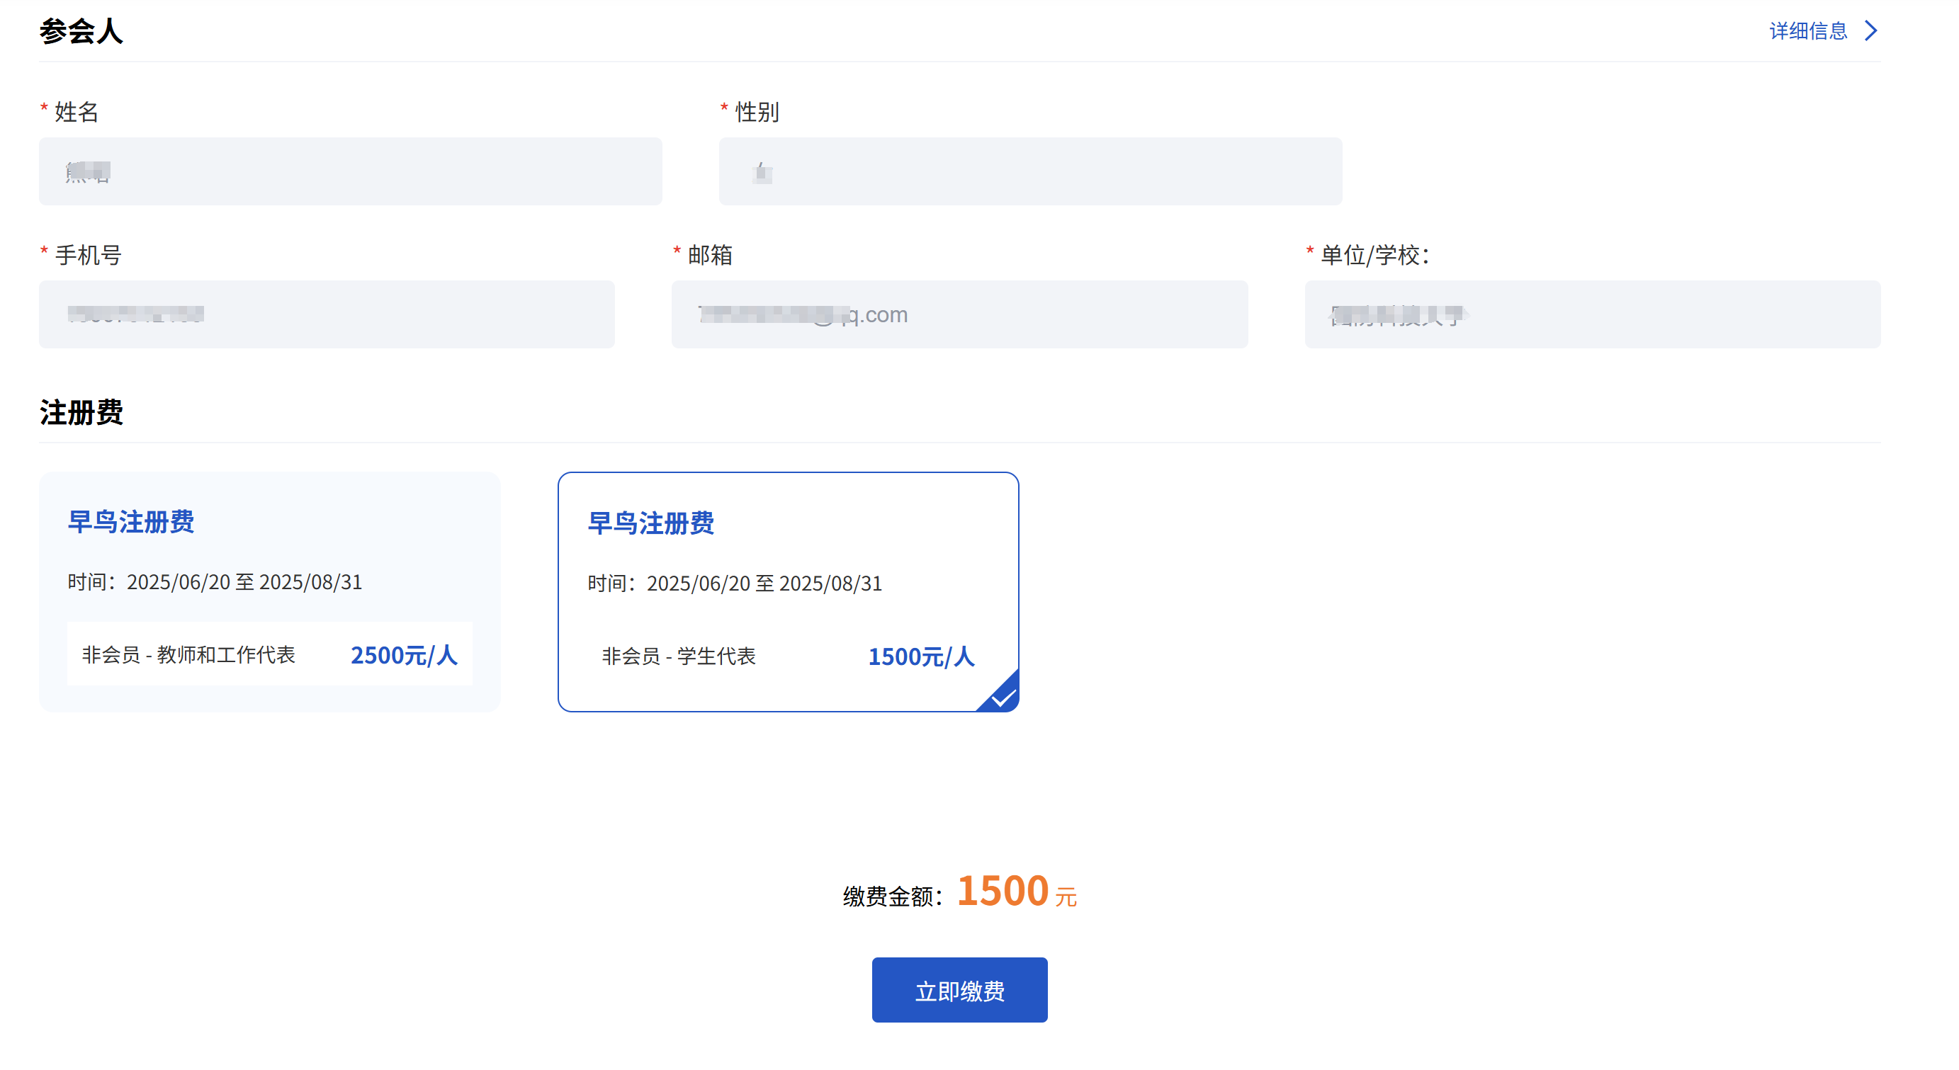Screen dimensions: 1959x1070
Task: Click the chevron arrow beside 详细信息
Action: [1872, 30]
